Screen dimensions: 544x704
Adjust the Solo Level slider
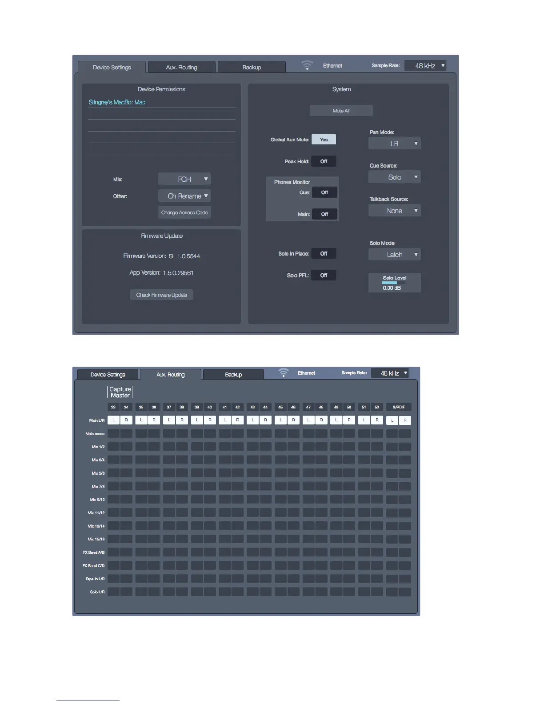click(395, 283)
